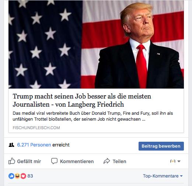Image resolution: width=192 pixels, height=186 pixels.
Task: Click the page identity icon beside Teilen
Action: click(x=173, y=161)
